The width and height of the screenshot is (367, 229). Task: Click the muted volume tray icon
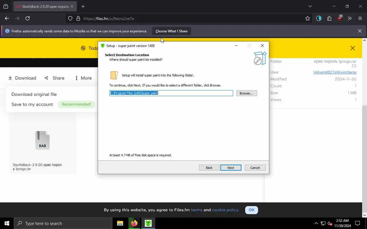(330, 223)
